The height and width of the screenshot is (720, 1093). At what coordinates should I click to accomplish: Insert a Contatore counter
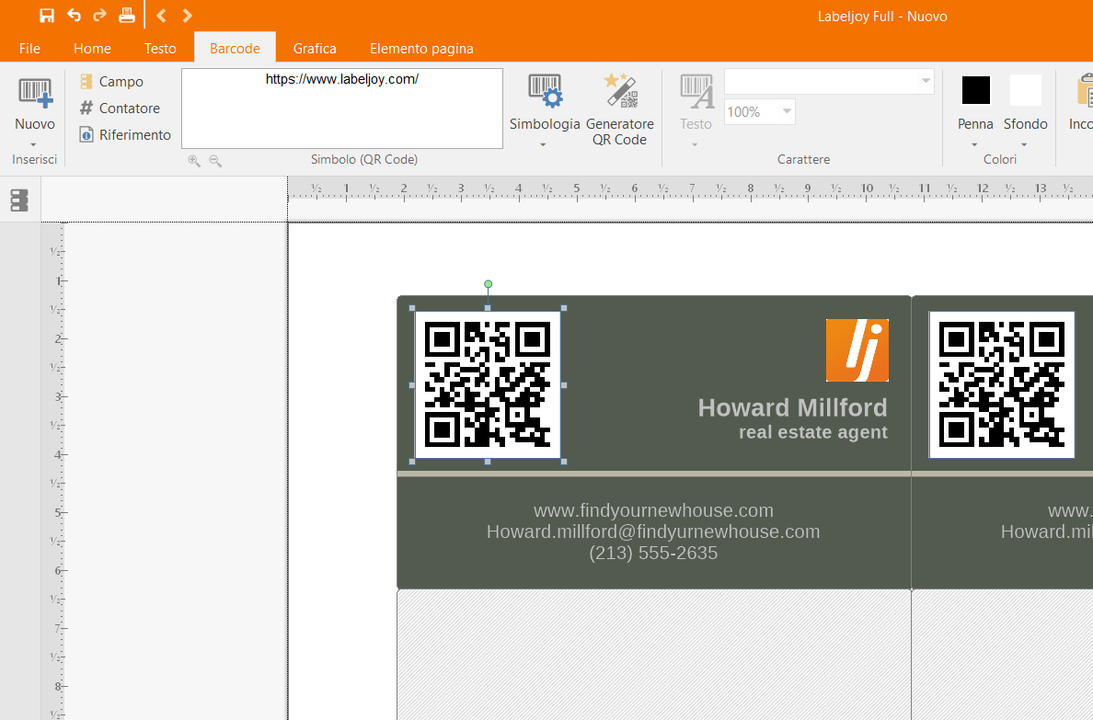click(120, 108)
